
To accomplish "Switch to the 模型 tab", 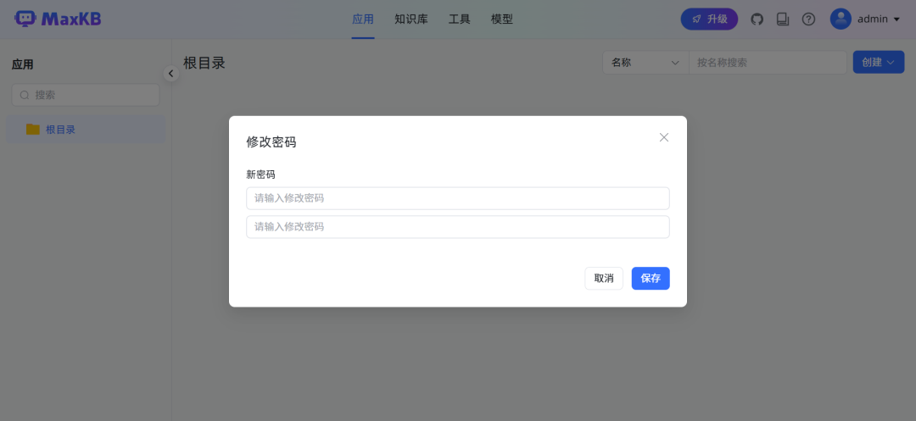I will (502, 19).
